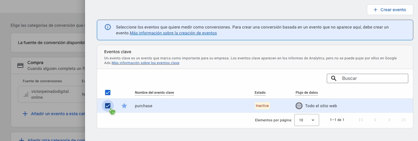Jump to the first page of events

pyautogui.click(x=361, y=120)
